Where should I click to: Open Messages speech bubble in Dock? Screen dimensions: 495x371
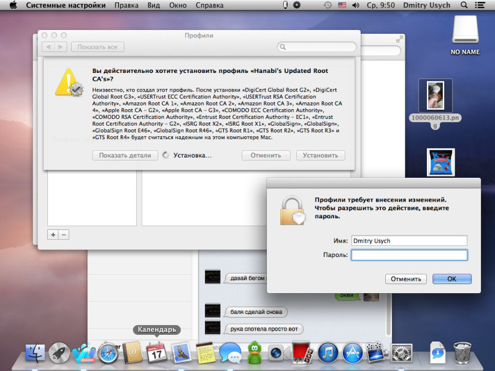230,353
